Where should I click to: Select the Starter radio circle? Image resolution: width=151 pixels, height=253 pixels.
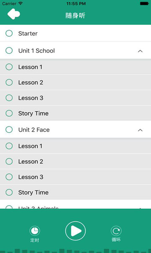coord(9,33)
